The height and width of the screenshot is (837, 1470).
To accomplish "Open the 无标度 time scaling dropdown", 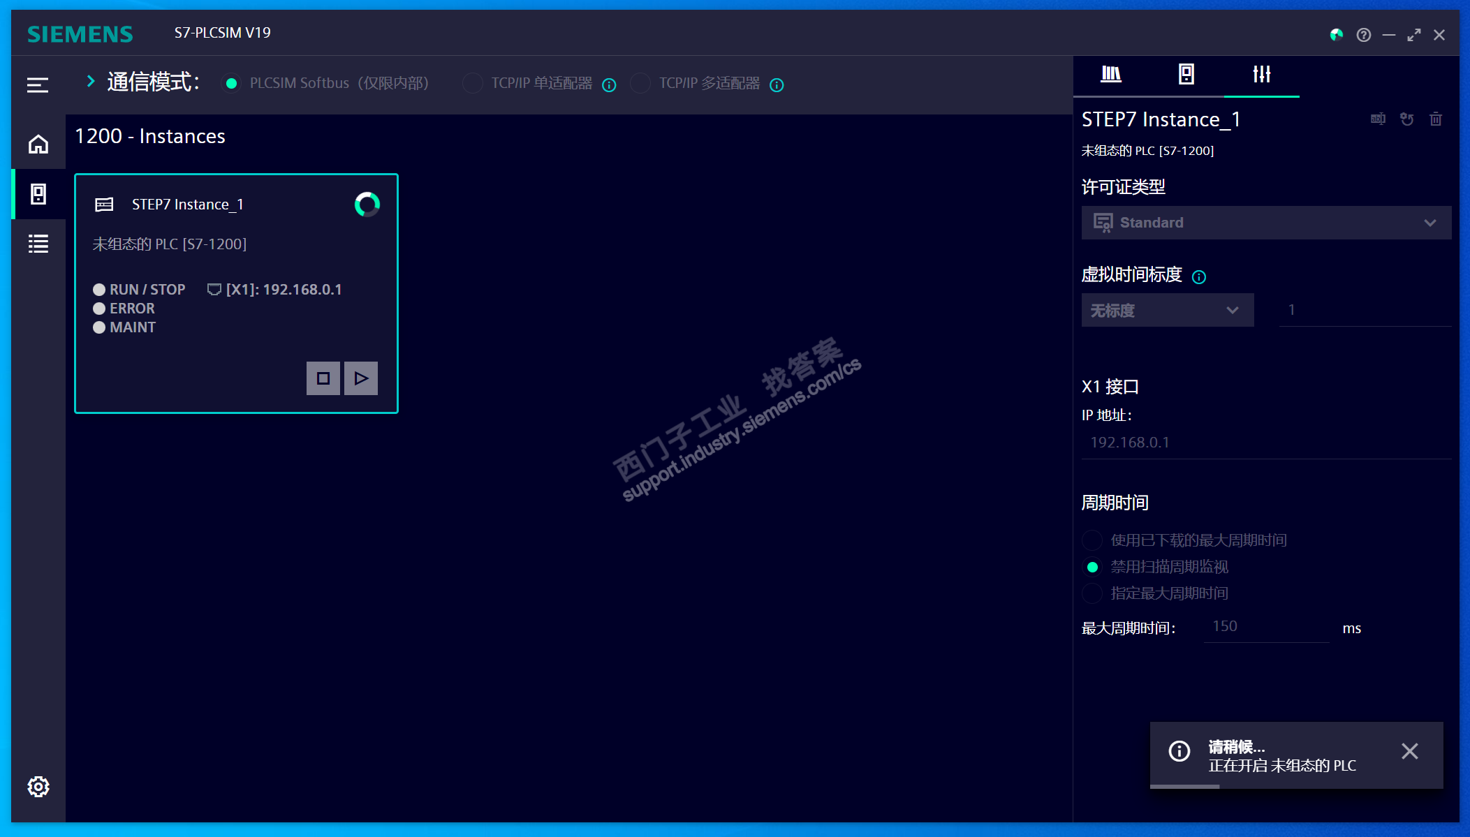I will pyautogui.click(x=1167, y=310).
